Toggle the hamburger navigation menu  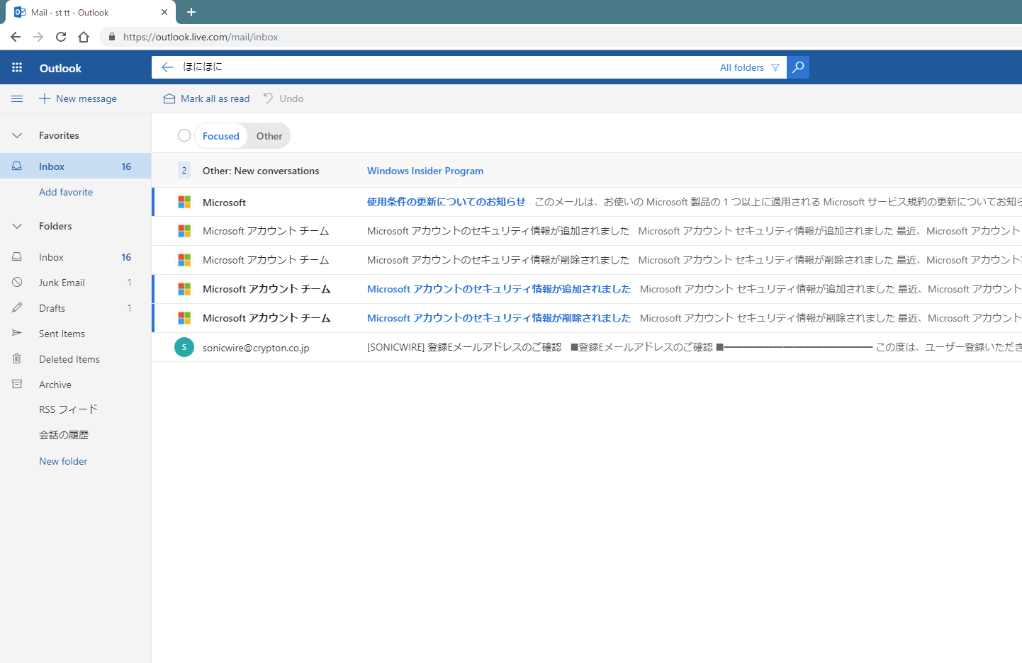tap(17, 98)
